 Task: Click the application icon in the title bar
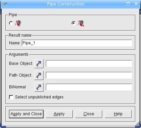click(x=5, y=4)
